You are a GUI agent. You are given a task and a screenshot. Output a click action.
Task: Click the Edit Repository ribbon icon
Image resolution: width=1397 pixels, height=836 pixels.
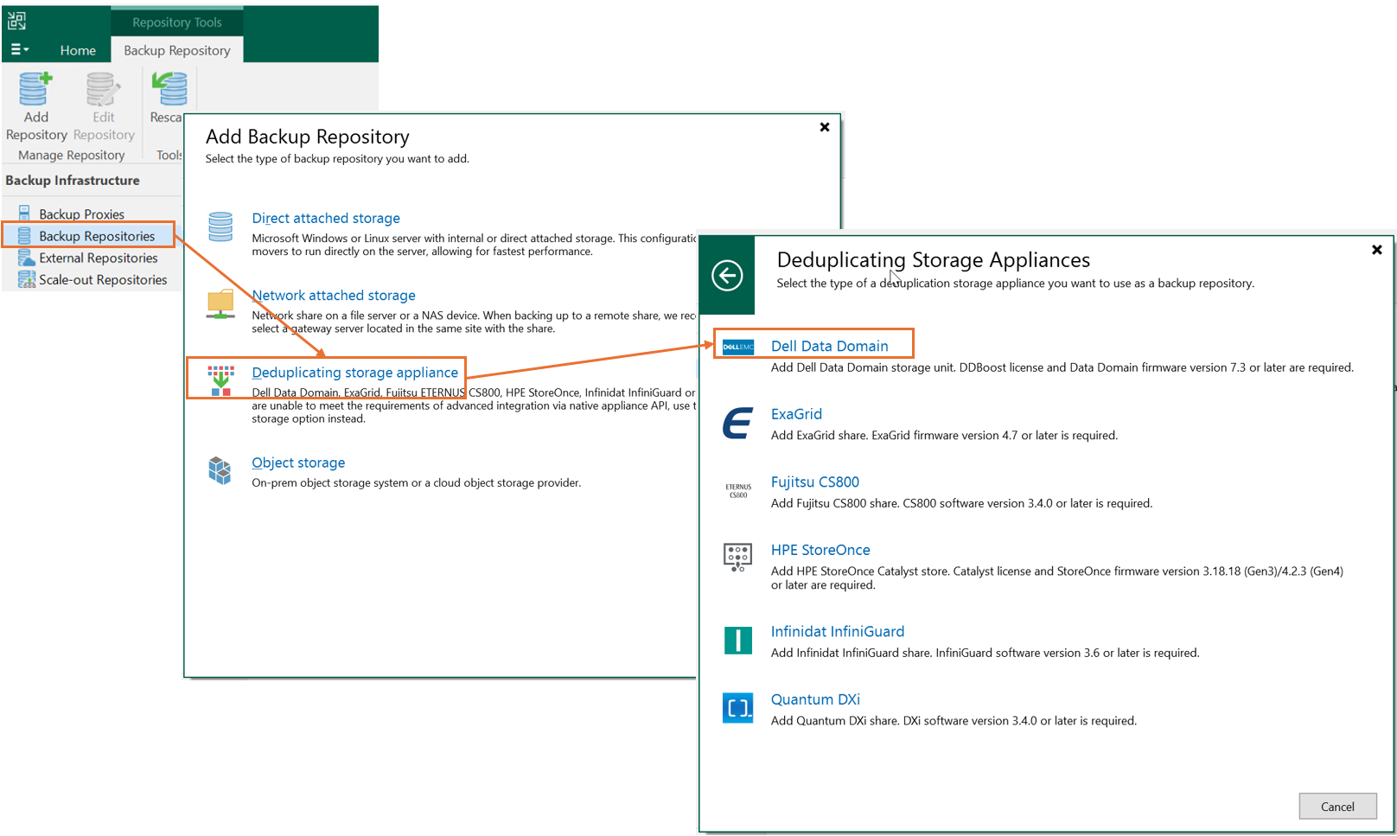[x=103, y=90]
